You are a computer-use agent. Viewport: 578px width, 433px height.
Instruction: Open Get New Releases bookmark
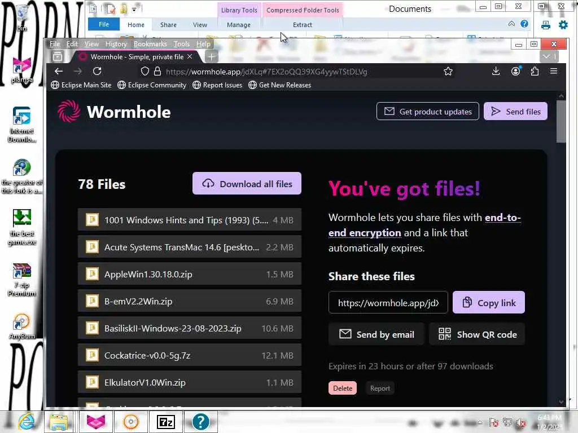pos(280,85)
